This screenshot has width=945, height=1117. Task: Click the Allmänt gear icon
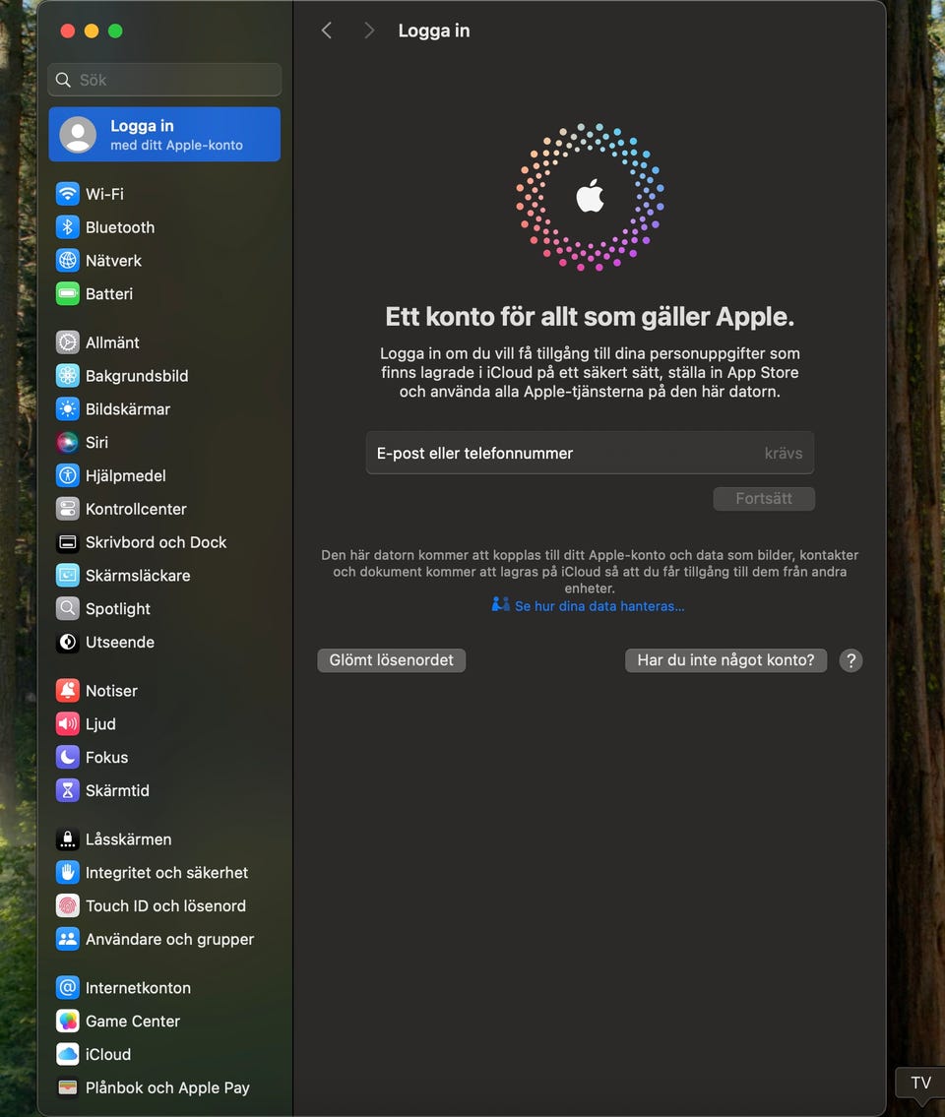click(x=68, y=342)
